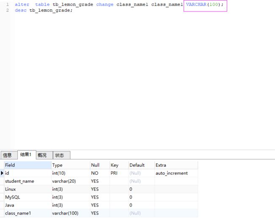The image size is (275, 218).
Task: Click line number 1 in the gutter
Action: point(7,4)
